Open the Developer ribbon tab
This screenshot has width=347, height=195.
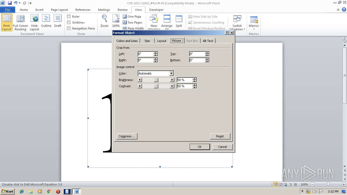point(156,10)
